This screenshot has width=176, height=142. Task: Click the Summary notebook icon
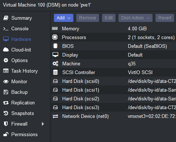click(x=6, y=18)
